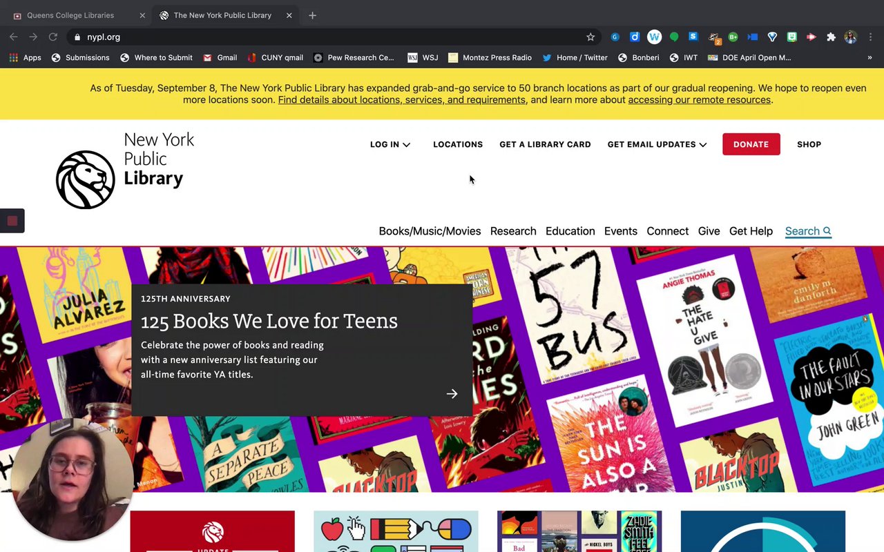Viewport: 884px width, 552px height.
Task: Click the padlock site info icon
Action: click(x=77, y=37)
